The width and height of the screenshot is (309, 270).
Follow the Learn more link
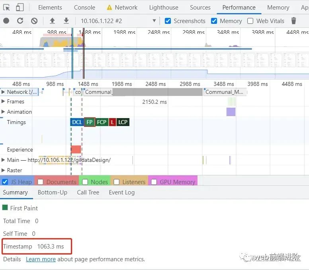click(x=41, y=259)
